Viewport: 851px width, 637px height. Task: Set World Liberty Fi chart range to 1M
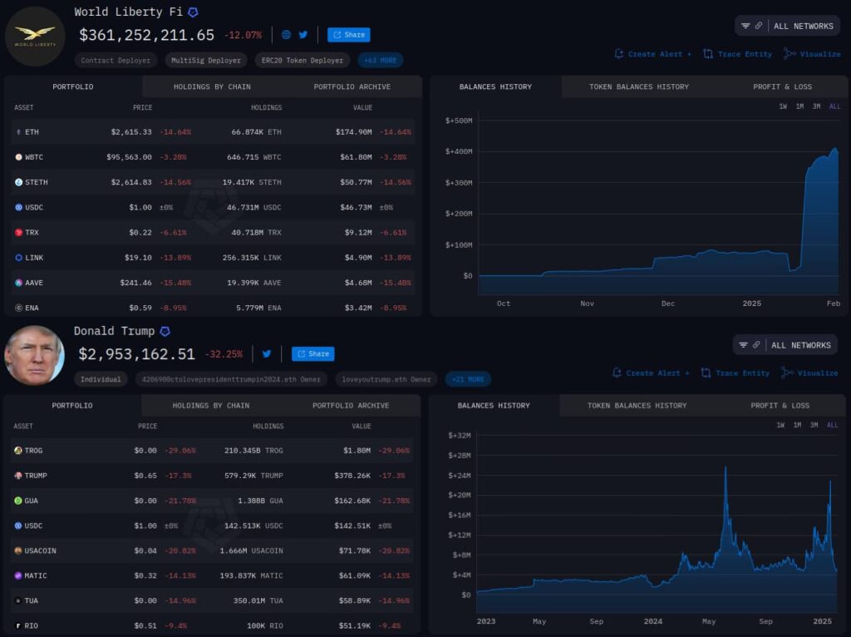pyautogui.click(x=799, y=106)
